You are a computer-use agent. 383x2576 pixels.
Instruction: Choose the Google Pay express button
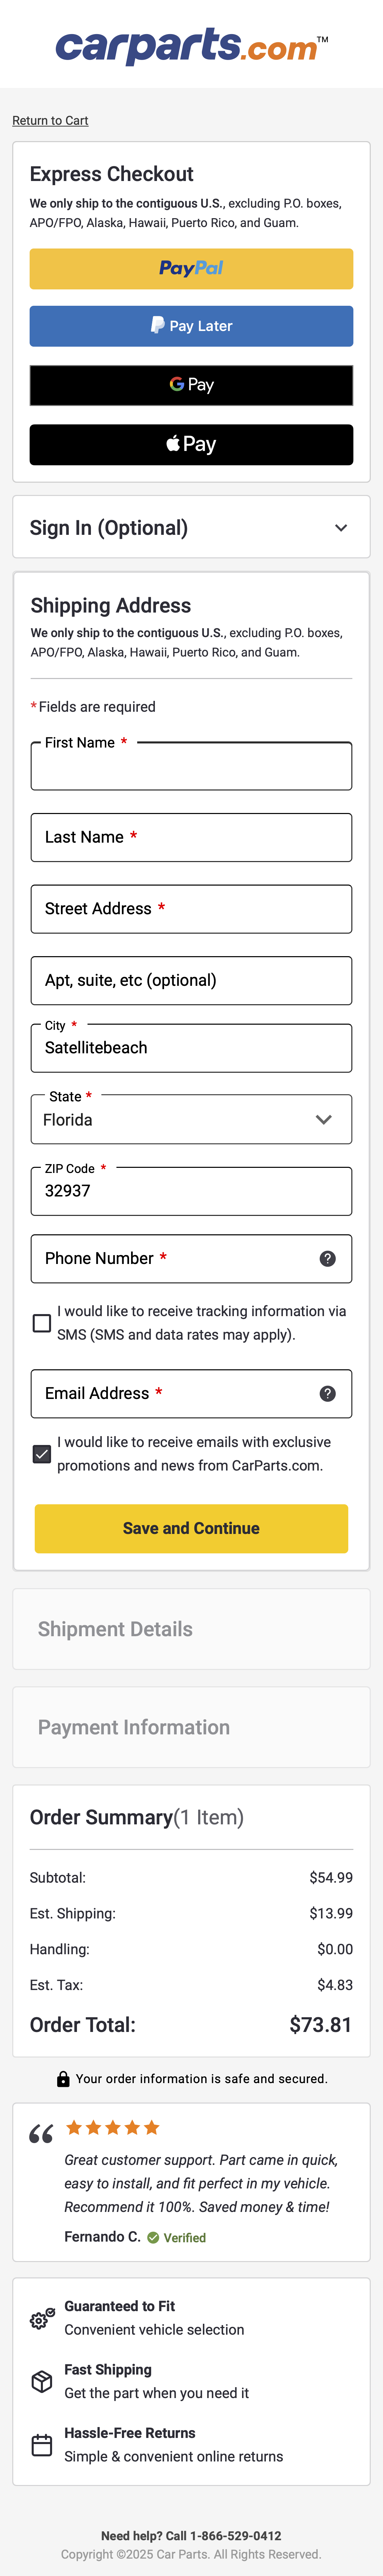tap(191, 385)
